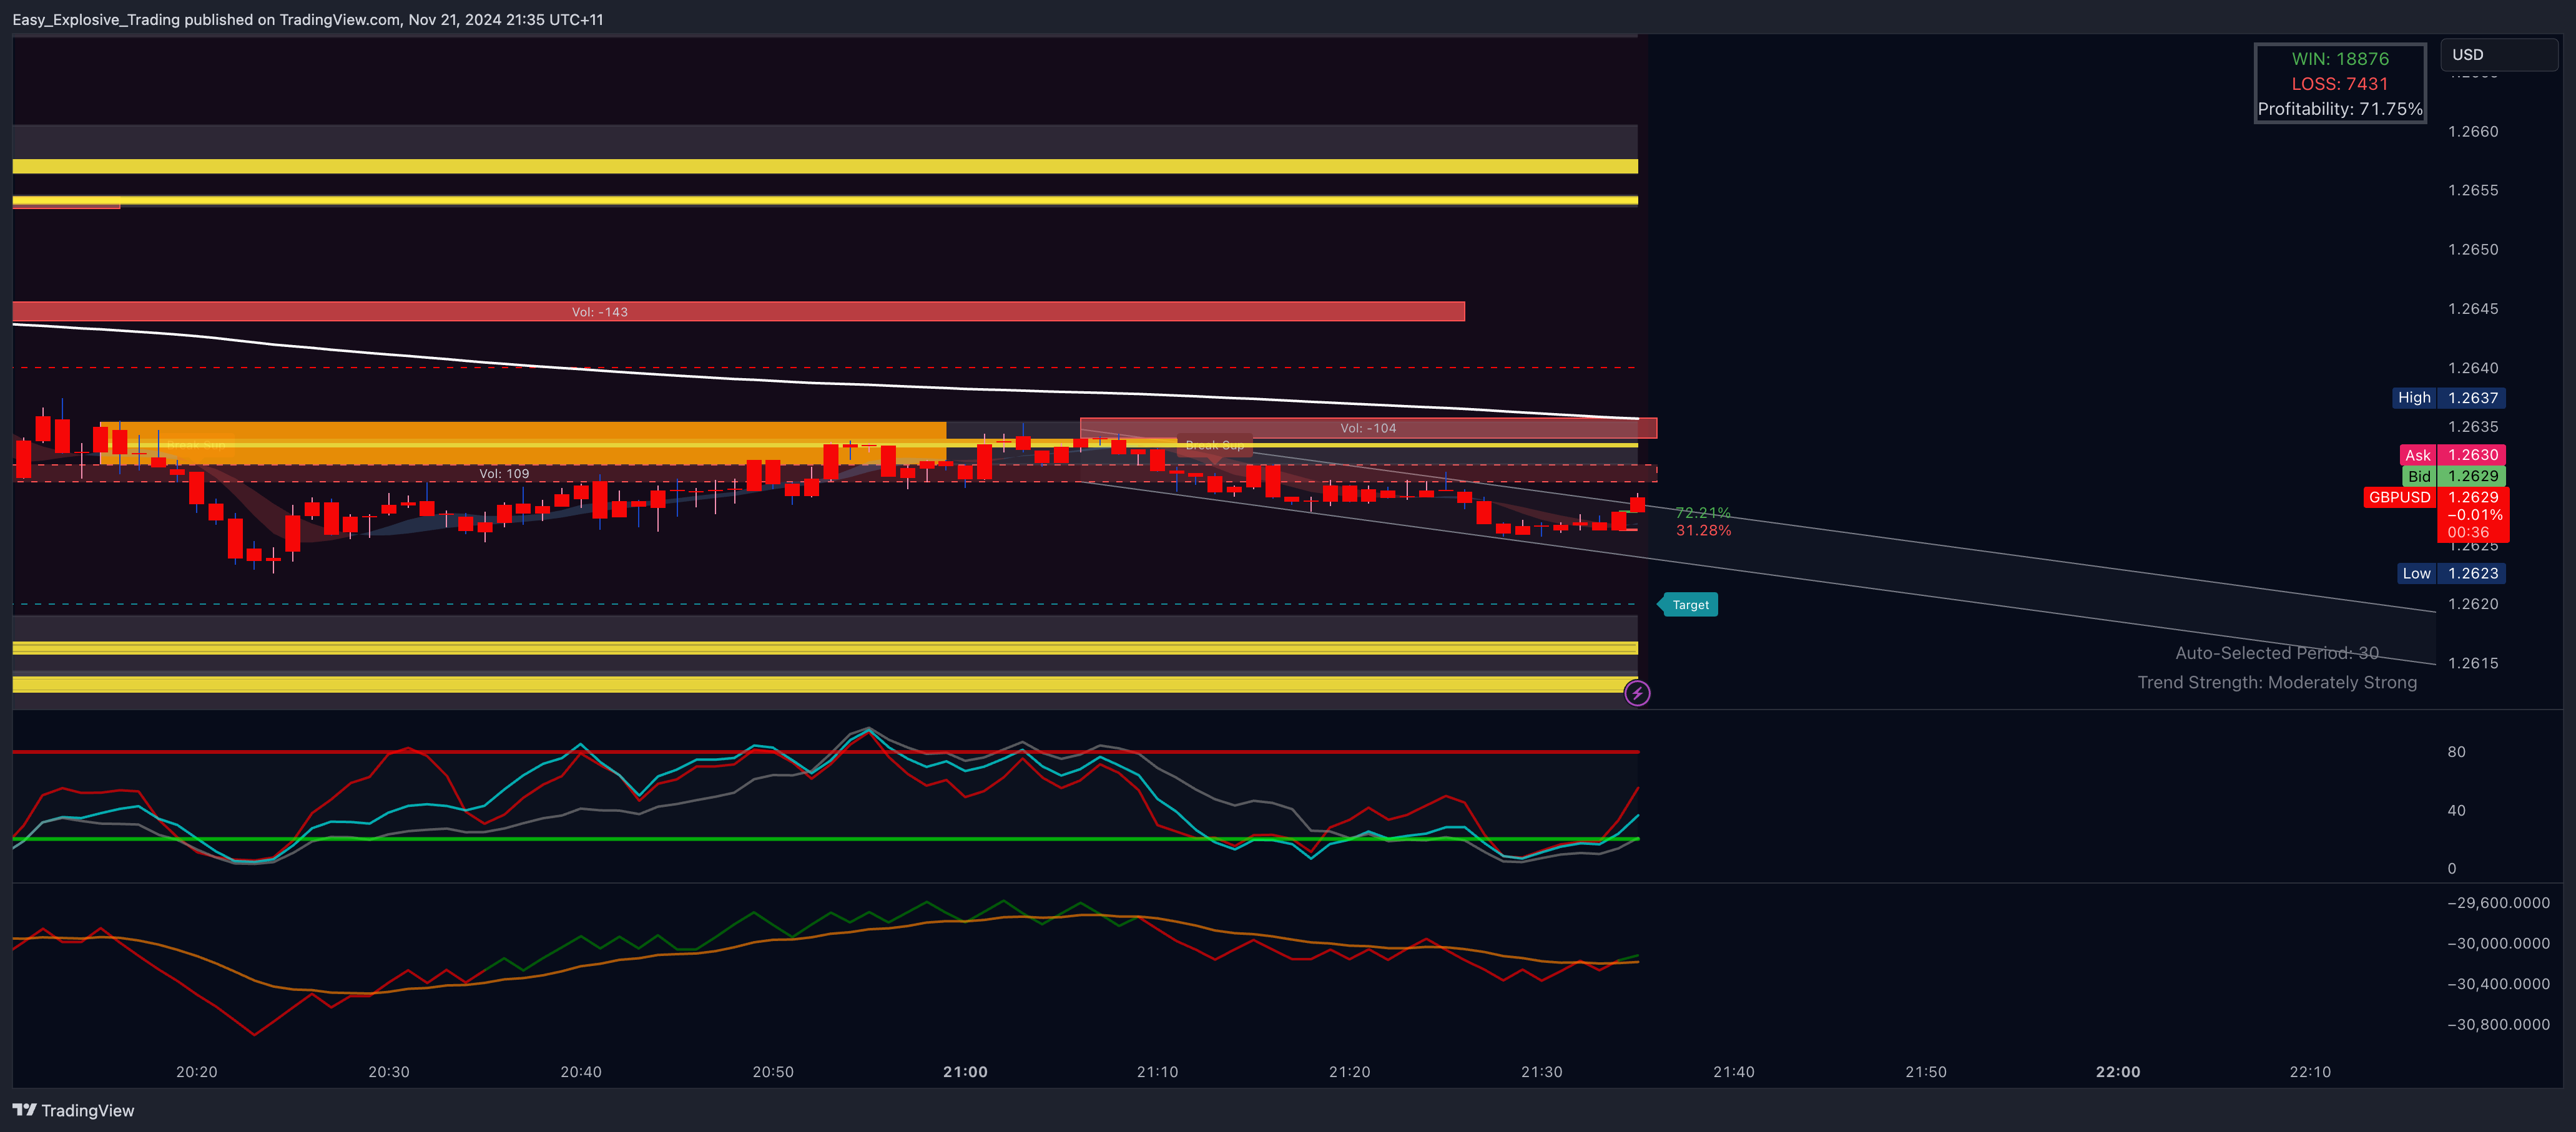Select the Low 1.2623 price label
Image resolution: width=2576 pixels, height=1132 pixels.
2452,573
